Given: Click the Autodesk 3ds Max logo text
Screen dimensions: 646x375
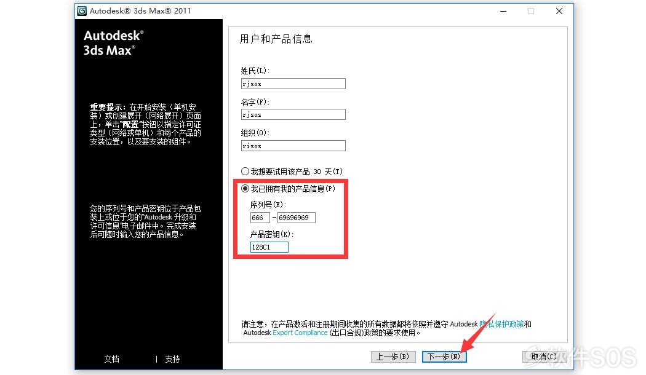Looking at the screenshot, I should pos(113,43).
